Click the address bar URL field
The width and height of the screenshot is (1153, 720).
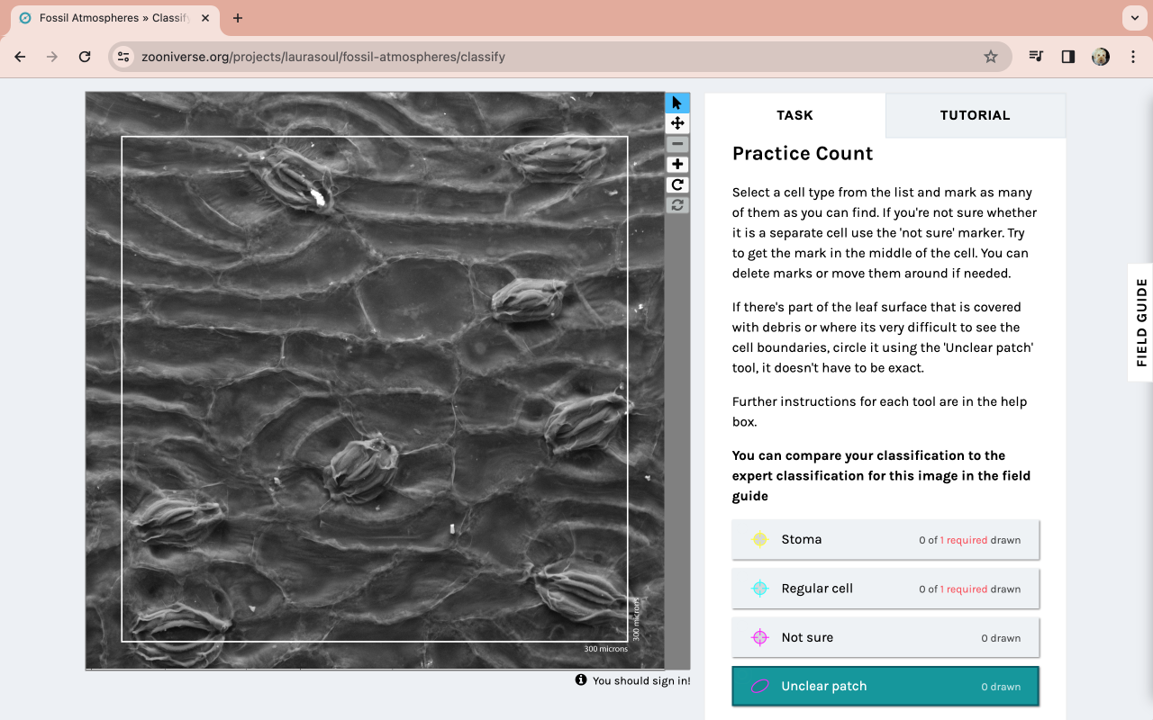tap(558, 57)
